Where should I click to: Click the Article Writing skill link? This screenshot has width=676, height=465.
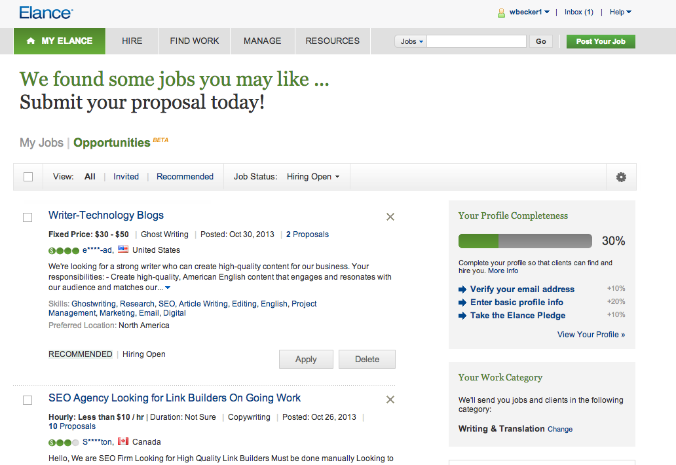pos(203,304)
